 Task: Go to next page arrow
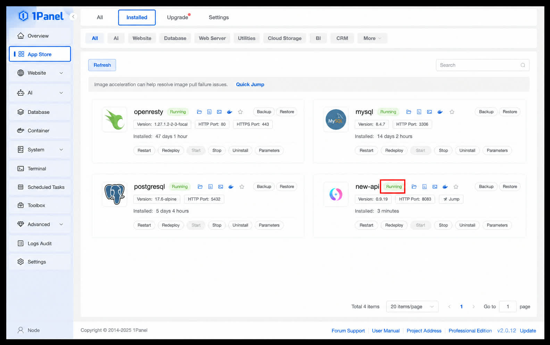[x=473, y=306]
